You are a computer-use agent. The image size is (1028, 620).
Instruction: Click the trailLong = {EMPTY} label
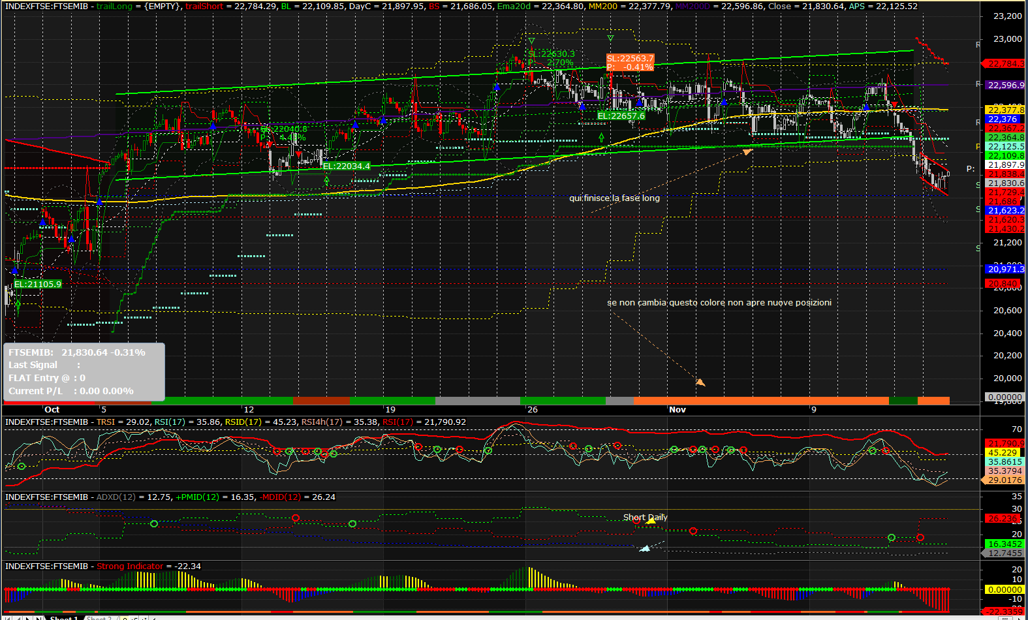[138, 6]
